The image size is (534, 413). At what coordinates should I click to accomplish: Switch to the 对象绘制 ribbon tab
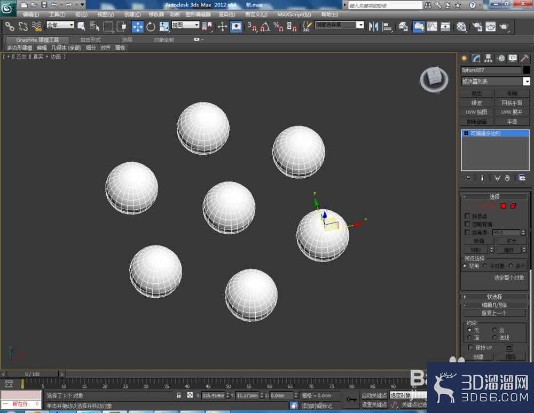[163, 40]
